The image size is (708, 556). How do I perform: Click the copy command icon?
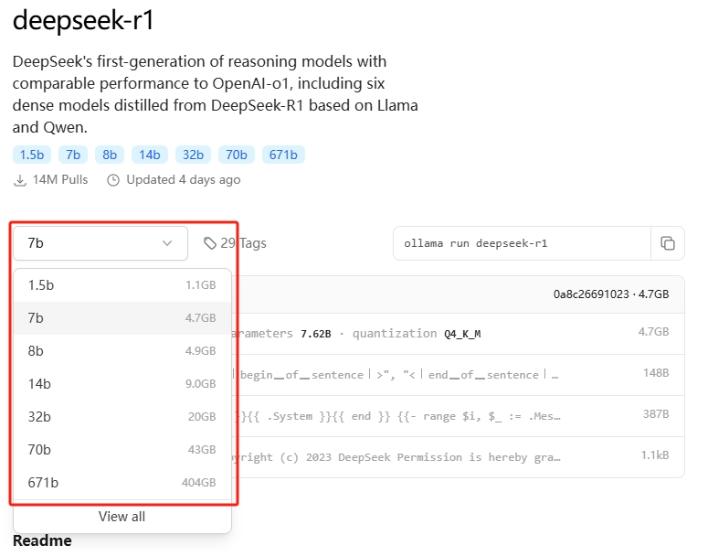668,243
